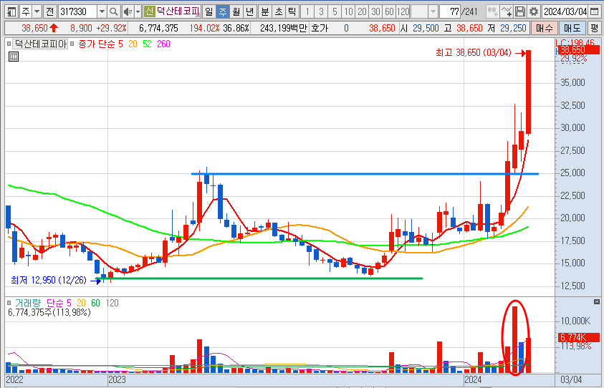Image resolution: width=604 pixels, height=388 pixels.
Task: Click the magenta 260 moving average label
Action: pyautogui.click(x=163, y=44)
